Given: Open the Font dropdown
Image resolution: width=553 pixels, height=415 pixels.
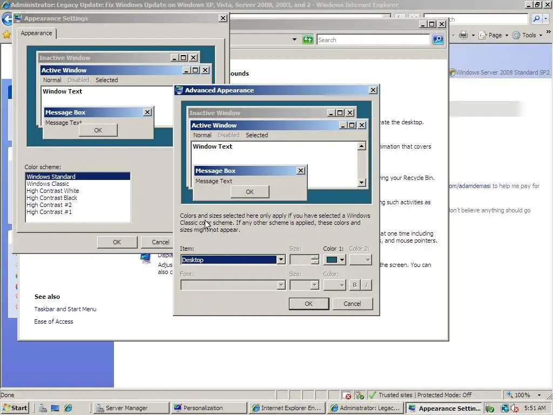Looking at the screenshot, I should [233, 285].
